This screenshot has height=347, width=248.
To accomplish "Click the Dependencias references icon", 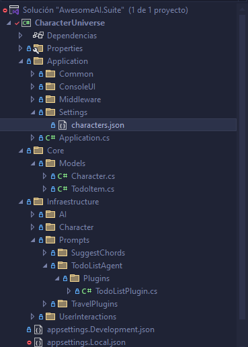I will point(38,36).
